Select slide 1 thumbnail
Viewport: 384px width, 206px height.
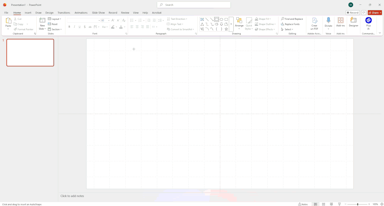click(30, 52)
